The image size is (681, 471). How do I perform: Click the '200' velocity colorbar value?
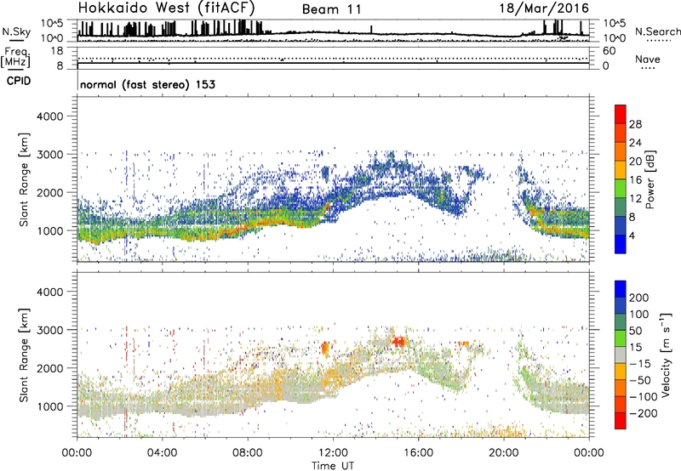point(639,298)
